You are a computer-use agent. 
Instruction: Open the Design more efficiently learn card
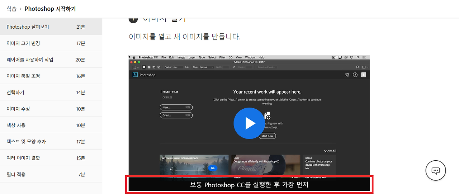coord(266,165)
